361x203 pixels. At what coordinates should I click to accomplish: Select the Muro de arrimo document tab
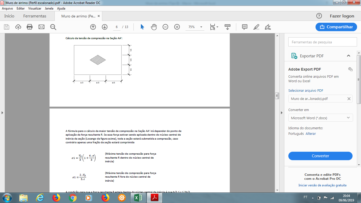78,16
